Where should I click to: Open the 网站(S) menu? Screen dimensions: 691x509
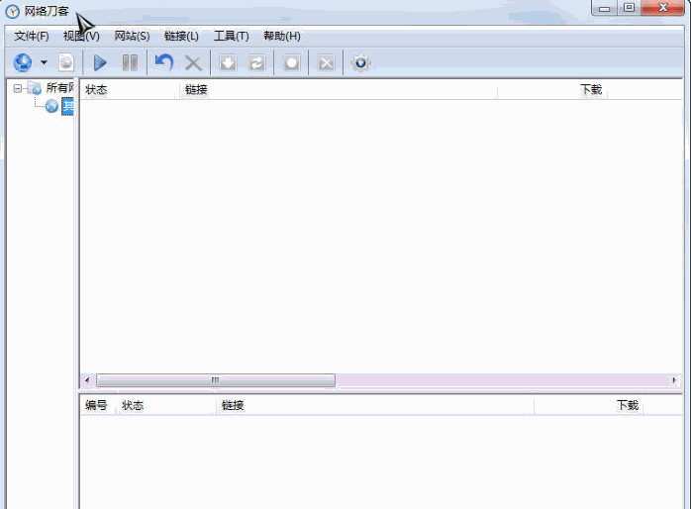[x=133, y=36]
